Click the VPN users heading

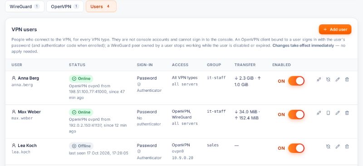point(24,29)
